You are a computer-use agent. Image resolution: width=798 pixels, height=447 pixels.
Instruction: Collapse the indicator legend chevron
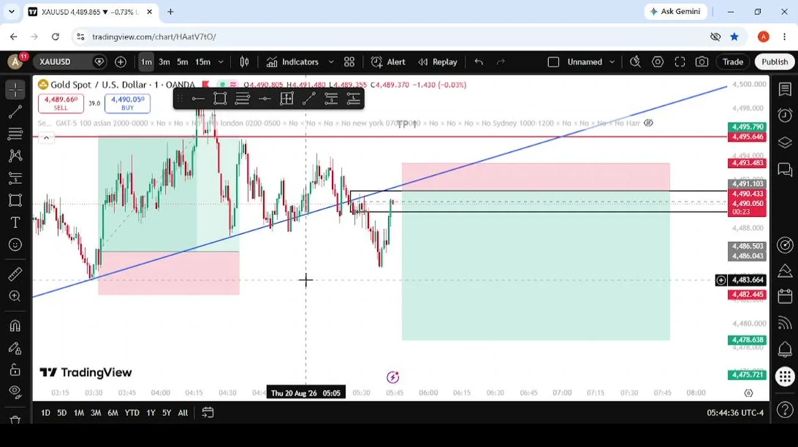tap(46, 138)
